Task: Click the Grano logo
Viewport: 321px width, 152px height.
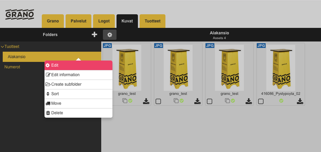Action: coord(20,15)
